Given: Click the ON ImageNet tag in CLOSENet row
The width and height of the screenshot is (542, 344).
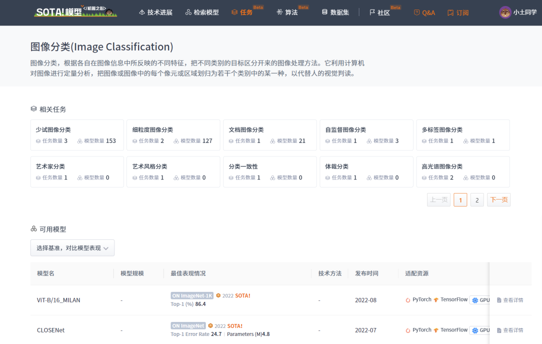Looking at the screenshot, I should [188, 325].
